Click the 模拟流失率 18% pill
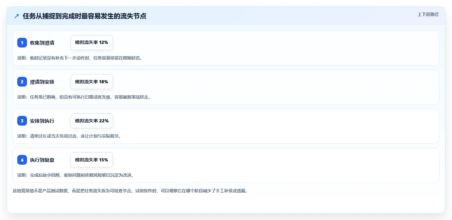Screen dimensions: 452x220 tap(92, 82)
